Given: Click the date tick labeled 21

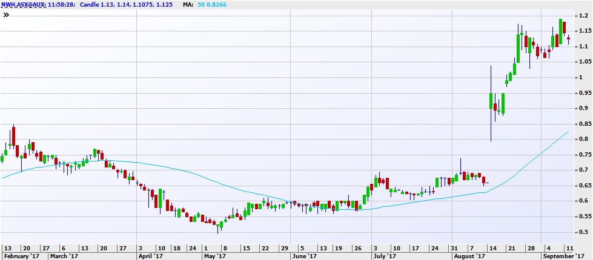Looking at the screenshot, I should [511, 249].
